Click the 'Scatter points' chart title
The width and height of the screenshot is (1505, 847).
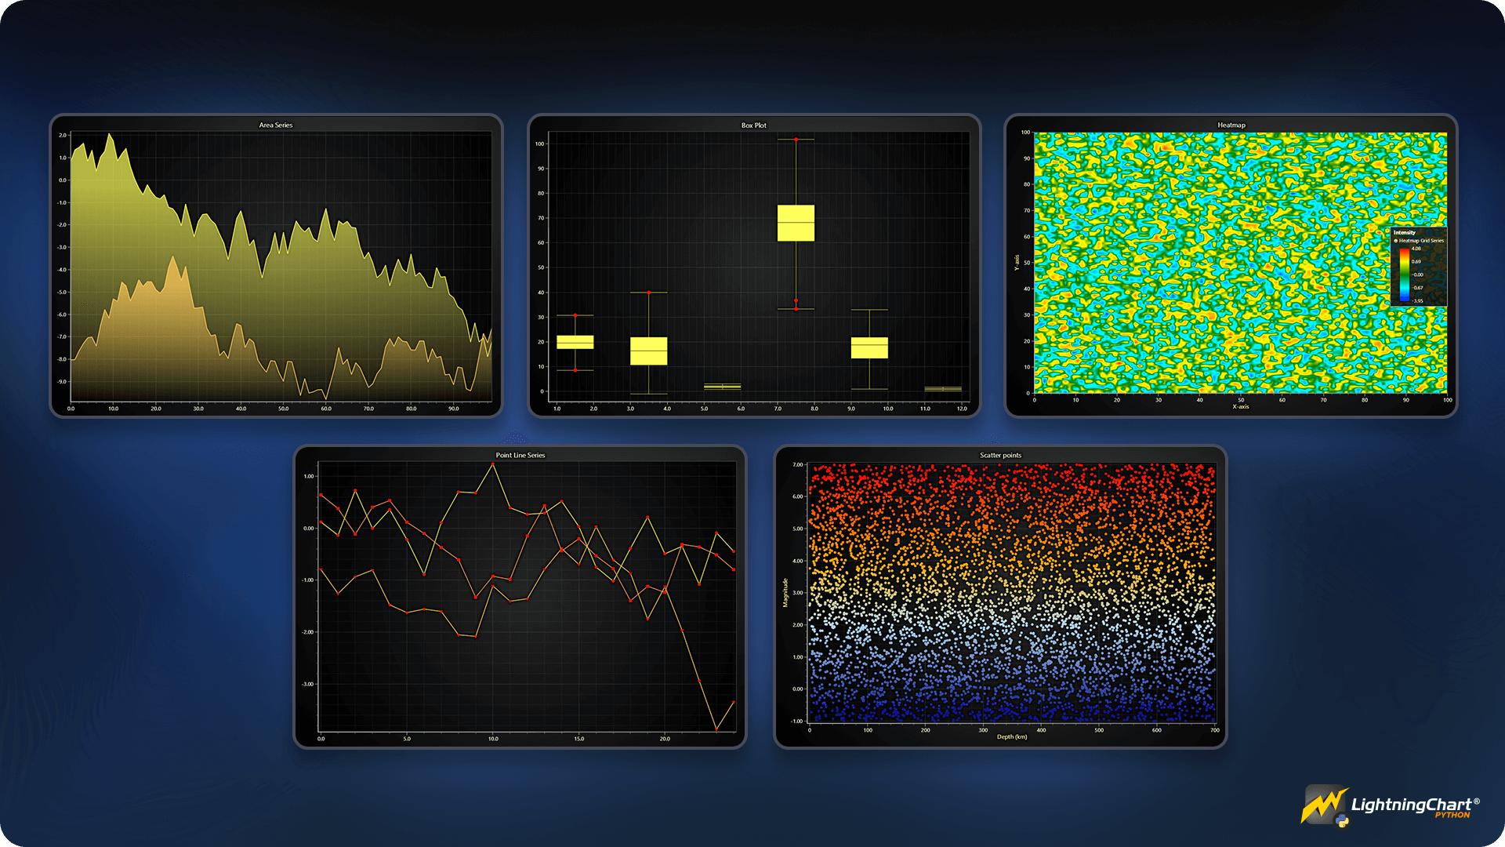click(x=1000, y=455)
